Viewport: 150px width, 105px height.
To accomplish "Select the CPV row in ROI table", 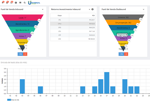I will [73, 31].
